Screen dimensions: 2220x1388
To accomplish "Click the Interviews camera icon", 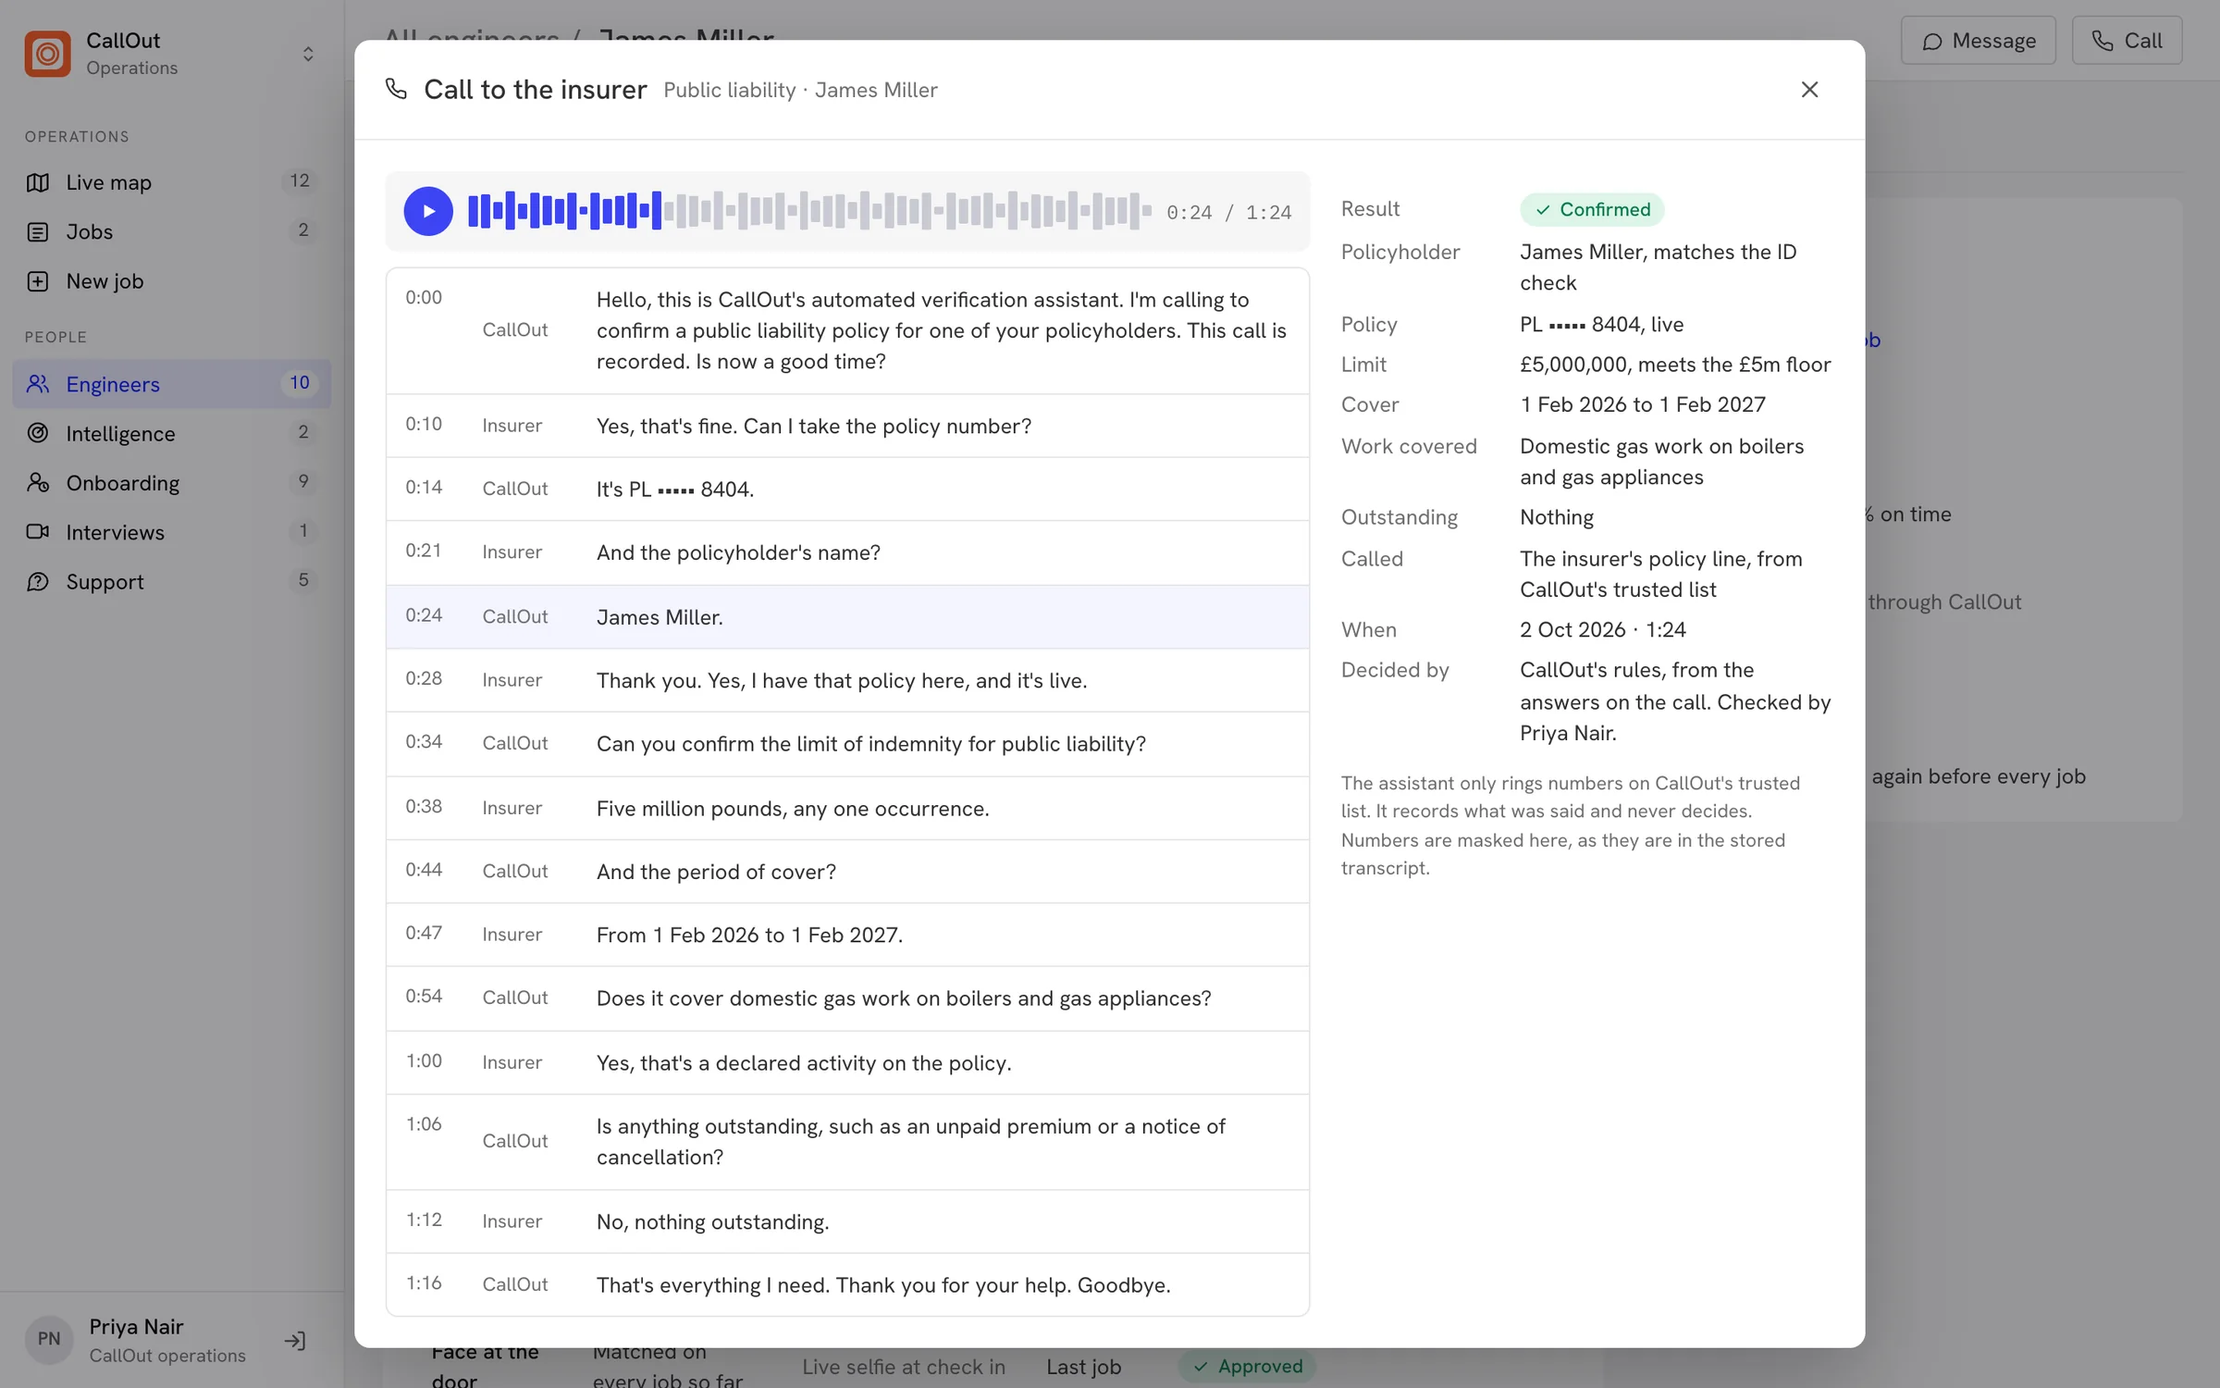I will pos(38,532).
